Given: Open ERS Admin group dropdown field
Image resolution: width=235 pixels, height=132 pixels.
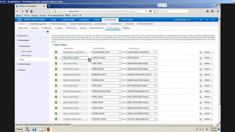Looking at the screenshot, I should 107,63.
